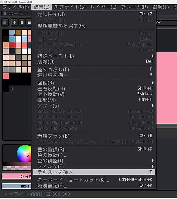
Task: Switch to the ホーム tab
Action: [x=16, y=13]
